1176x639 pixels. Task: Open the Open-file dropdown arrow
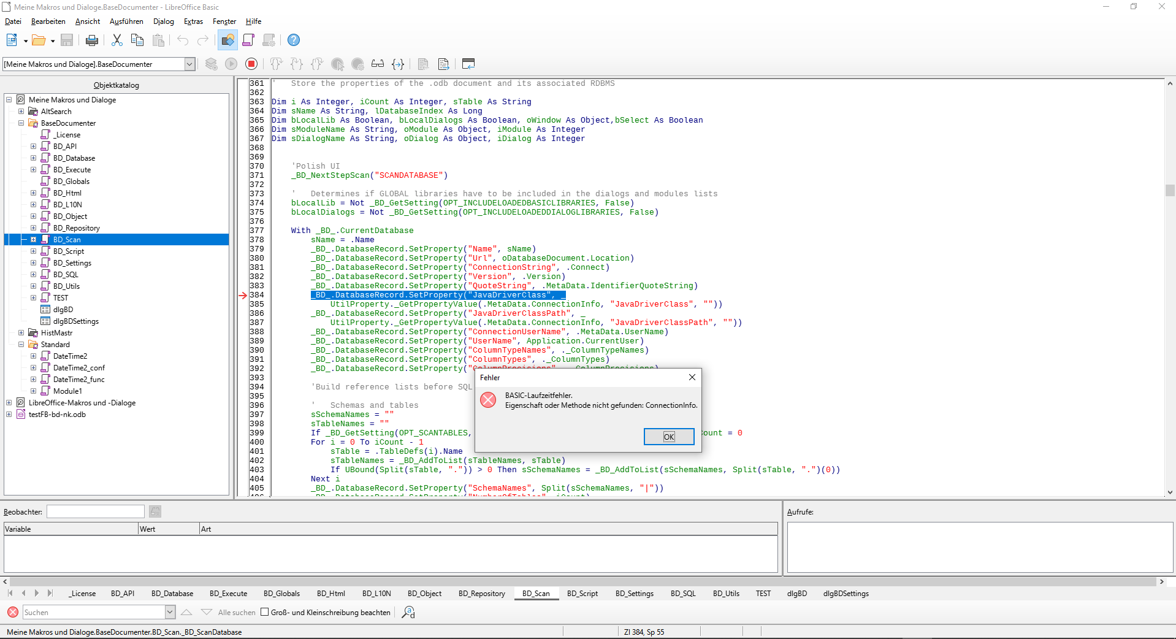(52, 40)
